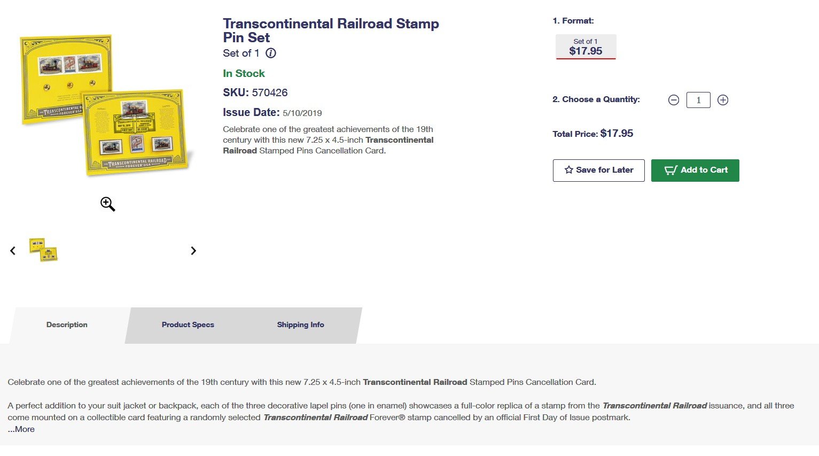The height and width of the screenshot is (456, 819).
Task: Click the Add to Cart button label
Action: [x=704, y=170]
